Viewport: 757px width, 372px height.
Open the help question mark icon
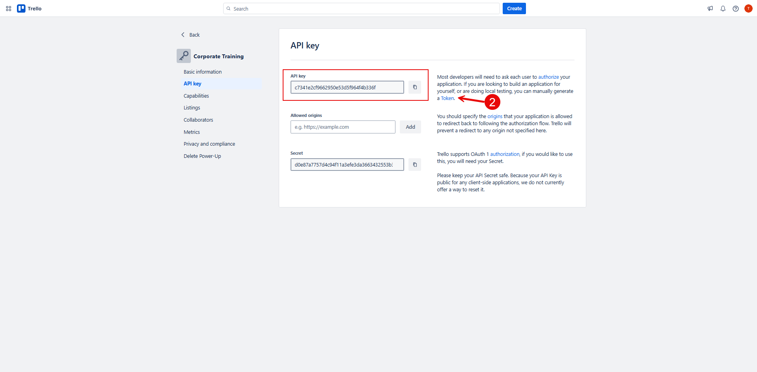[736, 8]
